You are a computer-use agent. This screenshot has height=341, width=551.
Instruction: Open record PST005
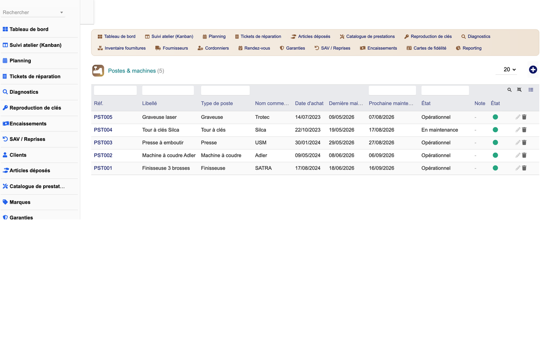coord(103,117)
